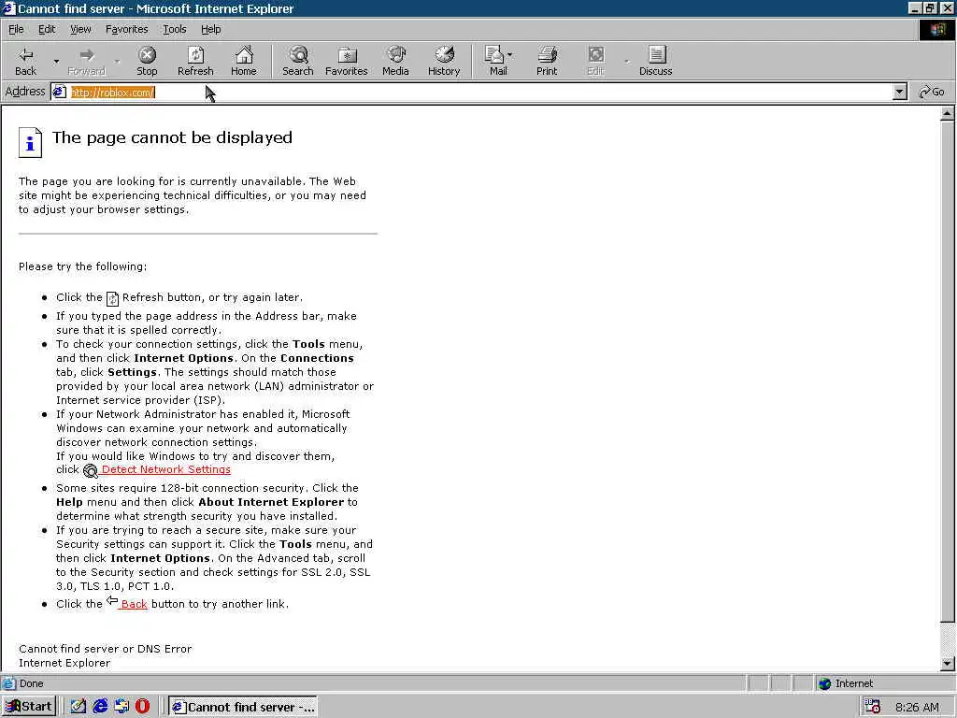Viewport: 957px width, 718px height.
Task: Click "Cannot find server or DNS Error" text
Action: (105, 649)
